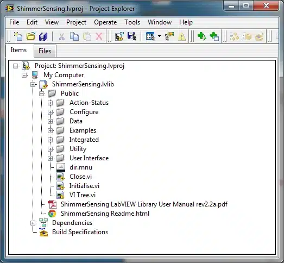Expand the Examples folder
This screenshot has width=284, height=263.
click(50, 130)
